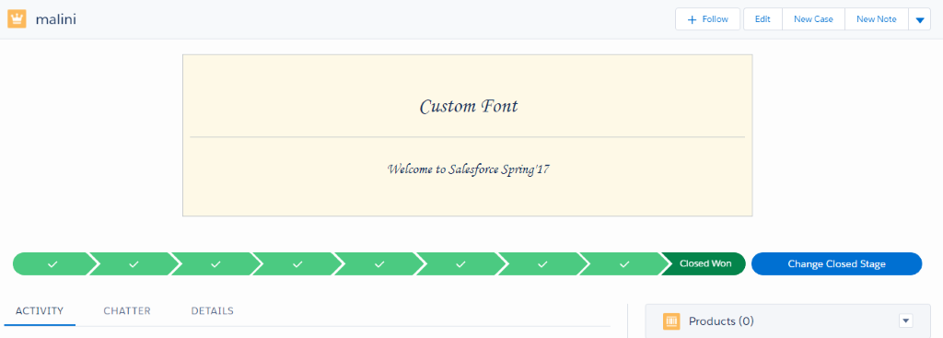
Task: Click the fifth completed stage checkmark
Action: [379, 264]
